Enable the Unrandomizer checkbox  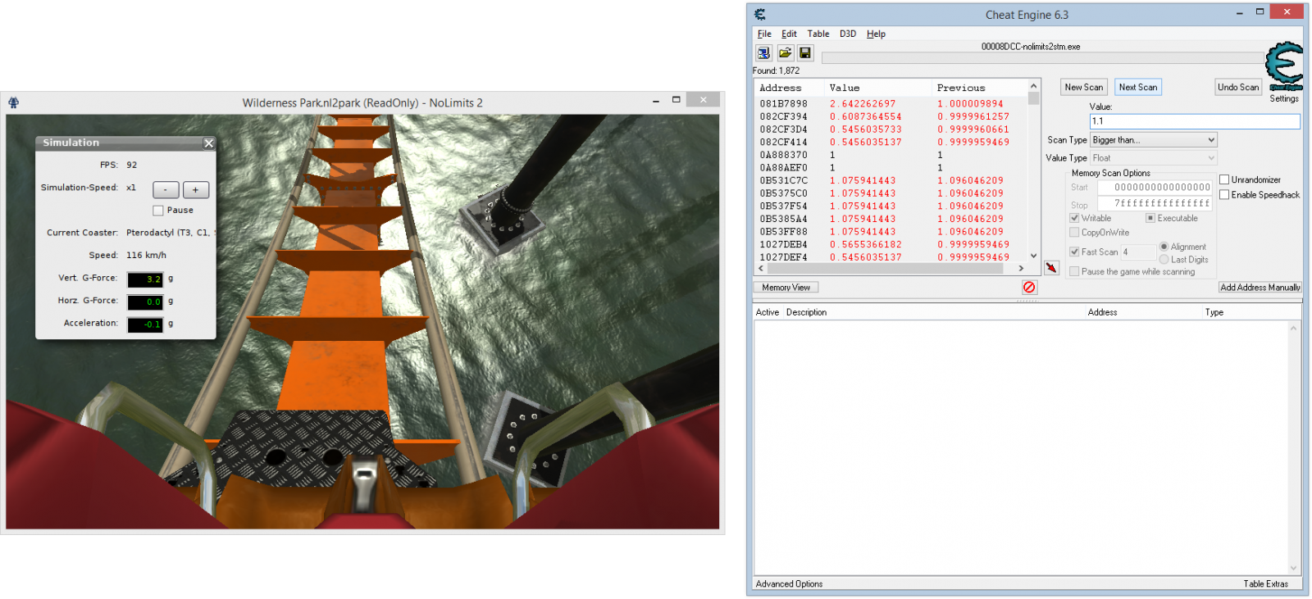1224,179
